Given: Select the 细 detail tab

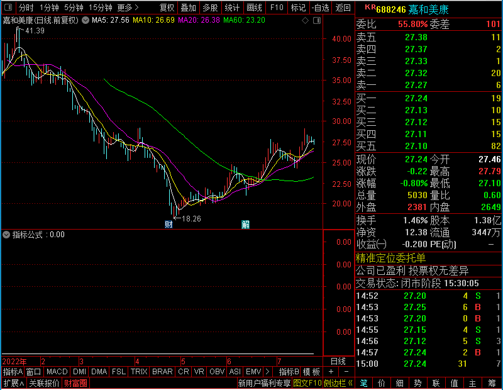Looking at the screenshot, I should tap(399, 383).
